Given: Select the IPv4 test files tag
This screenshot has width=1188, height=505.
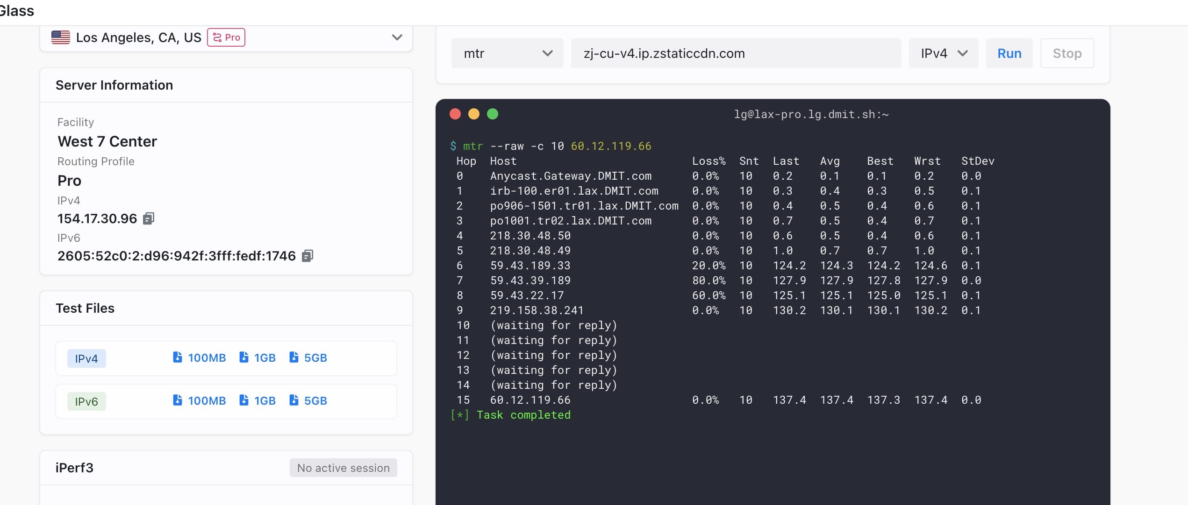Looking at the screenshot, I should click(86, 358).
